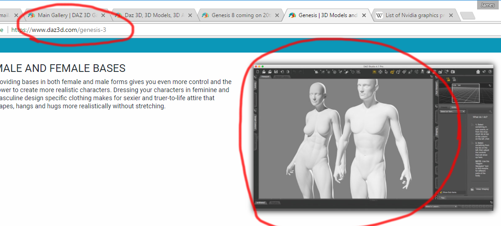Click the DAZ Studio screenshot image

(x=373, y=138)
